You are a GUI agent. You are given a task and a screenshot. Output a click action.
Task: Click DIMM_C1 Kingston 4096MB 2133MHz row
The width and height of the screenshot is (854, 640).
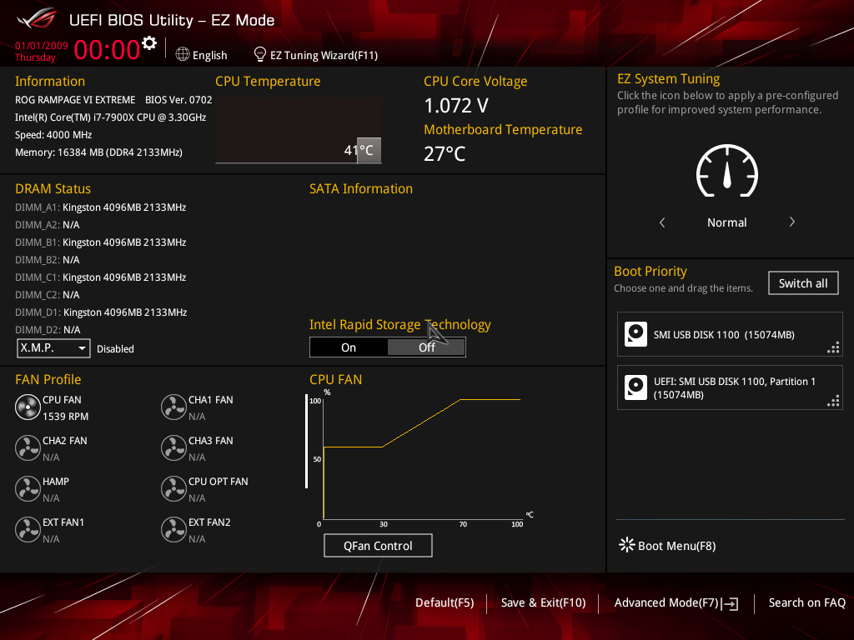click(101, 277)
